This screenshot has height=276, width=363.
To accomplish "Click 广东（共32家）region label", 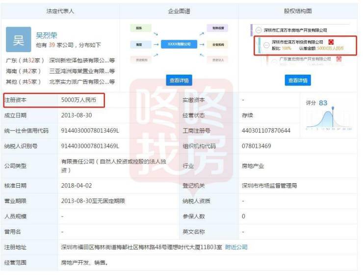I will [x=25, y=60].
